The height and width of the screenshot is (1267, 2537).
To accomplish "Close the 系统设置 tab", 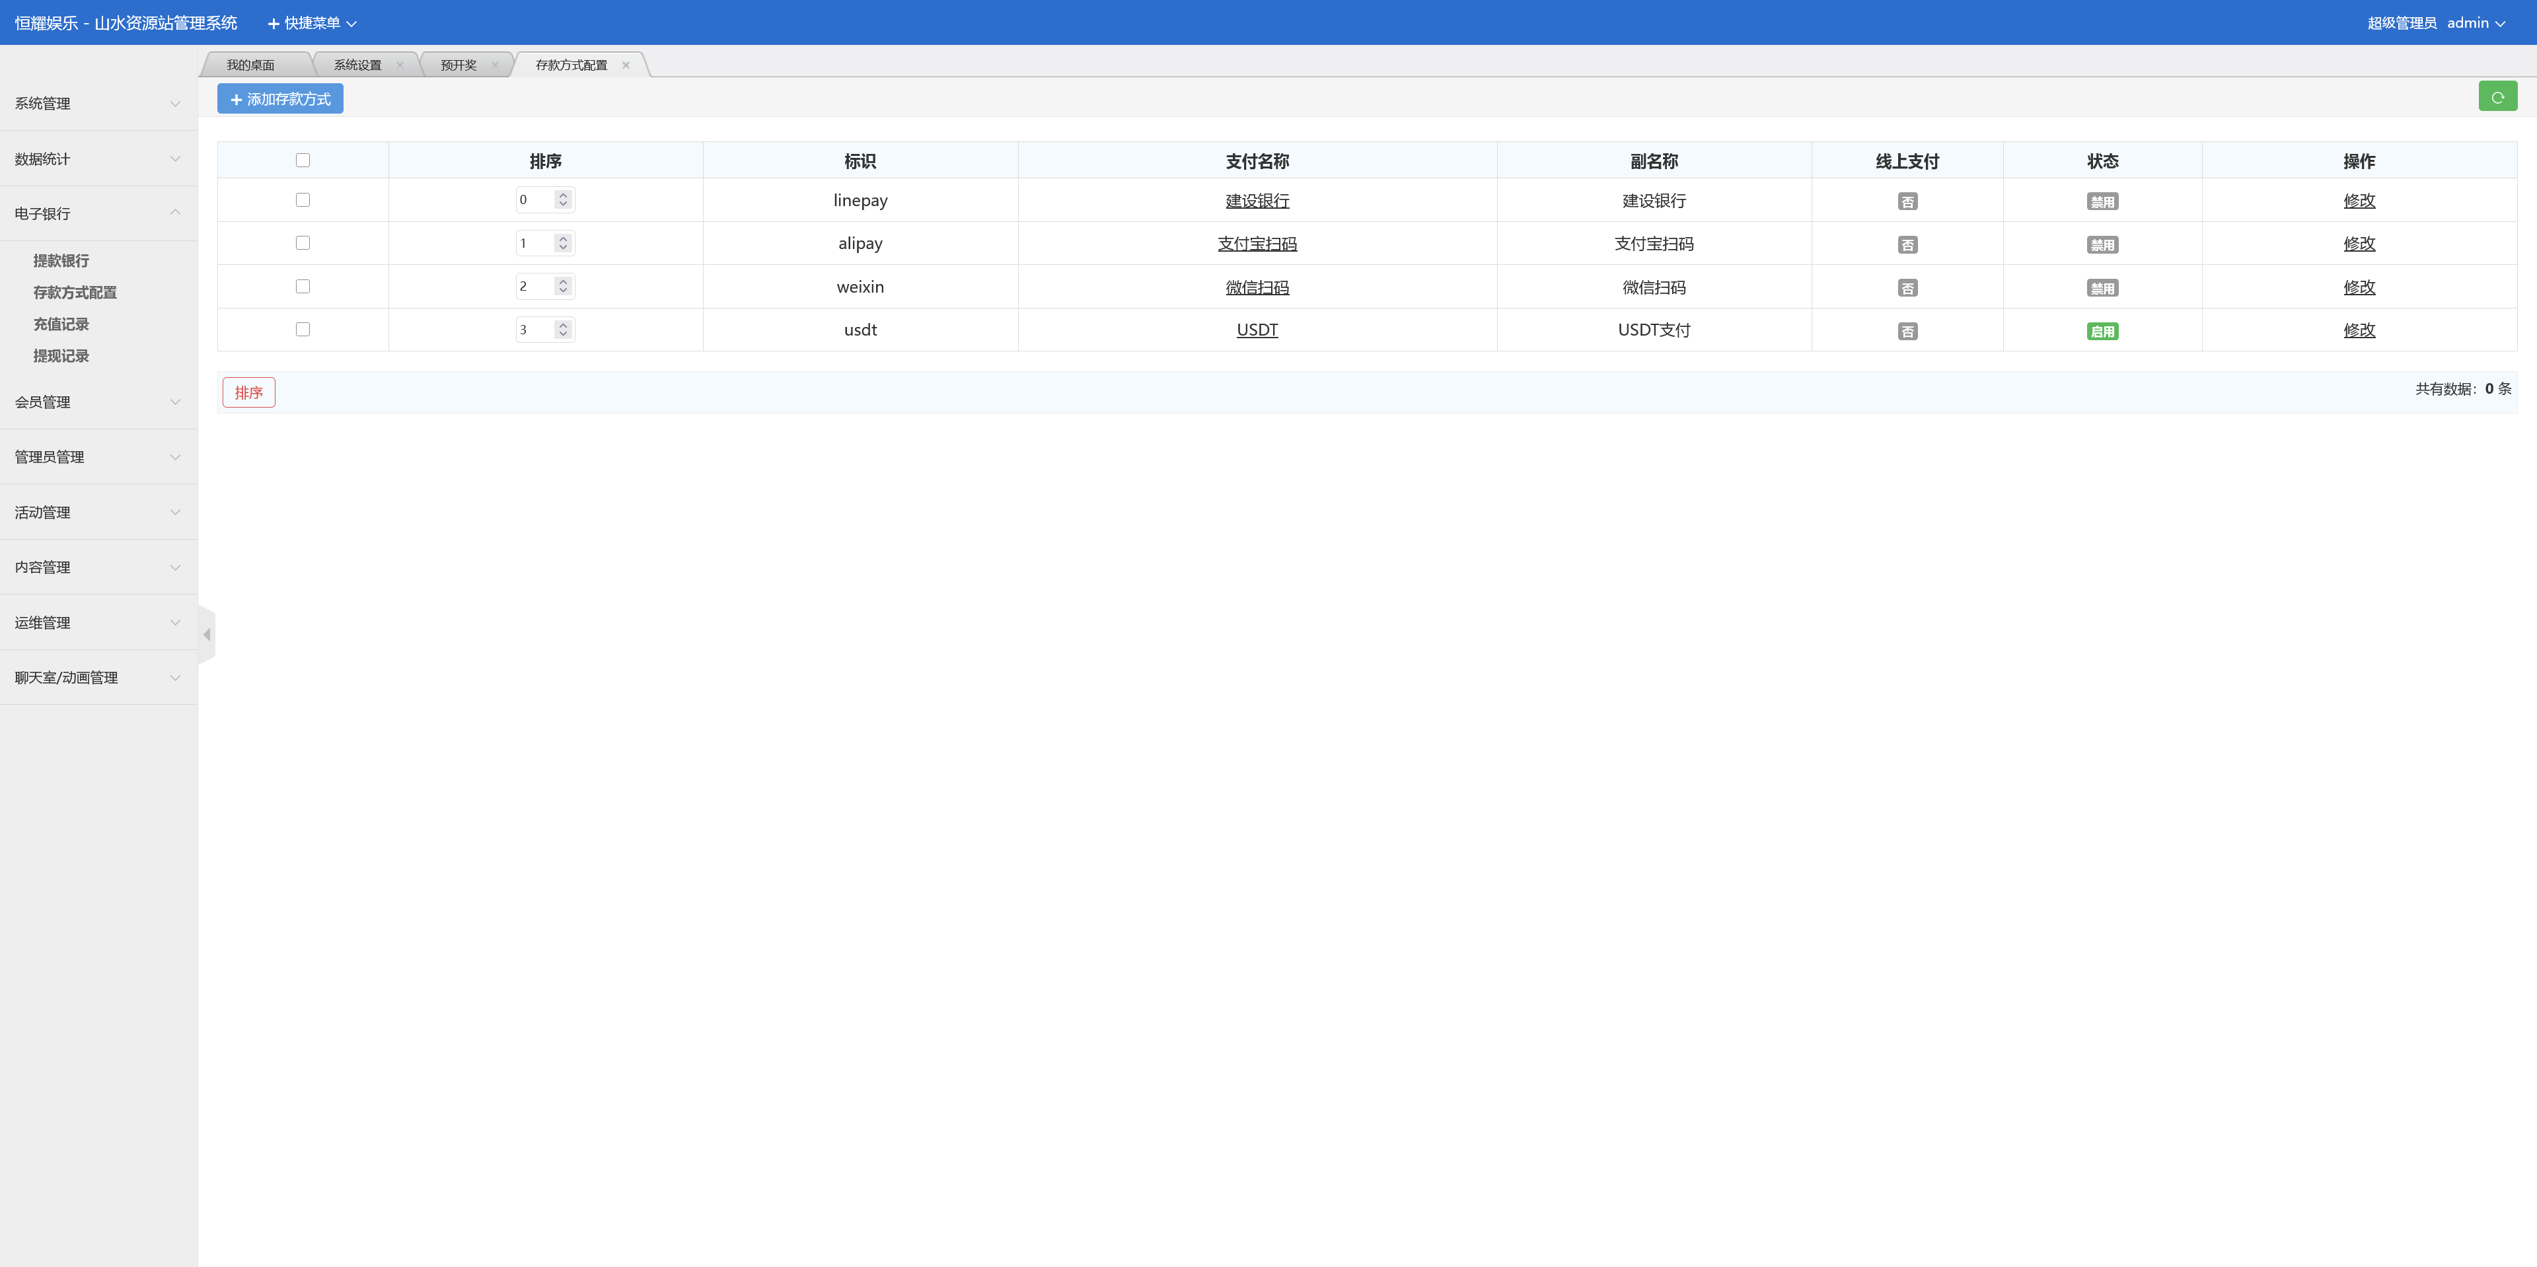I will 400,65.
